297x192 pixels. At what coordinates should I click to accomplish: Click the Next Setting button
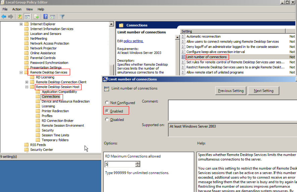pyautogui.click(x=263, y=91)
